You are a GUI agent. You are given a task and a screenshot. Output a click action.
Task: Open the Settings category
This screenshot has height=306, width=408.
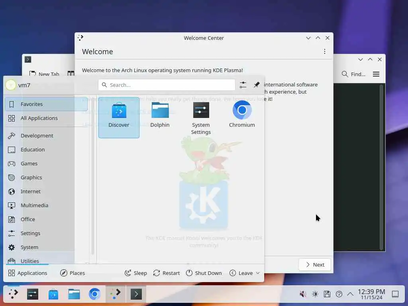46,233
